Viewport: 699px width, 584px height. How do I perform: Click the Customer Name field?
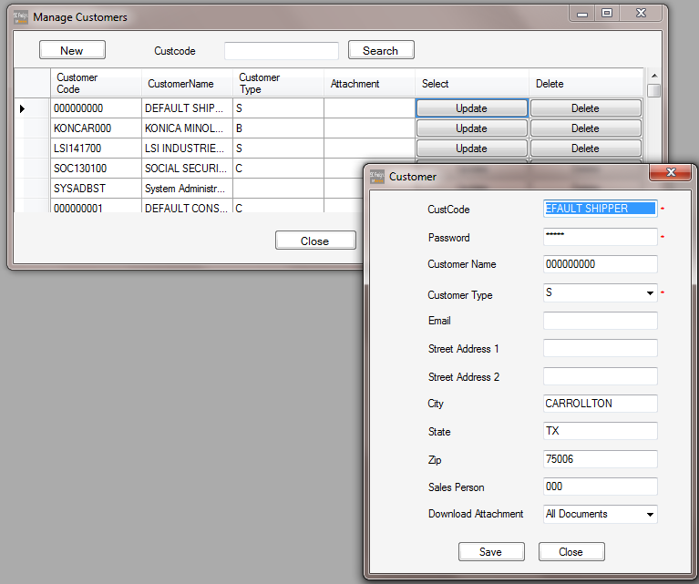[x=600, y=264]
